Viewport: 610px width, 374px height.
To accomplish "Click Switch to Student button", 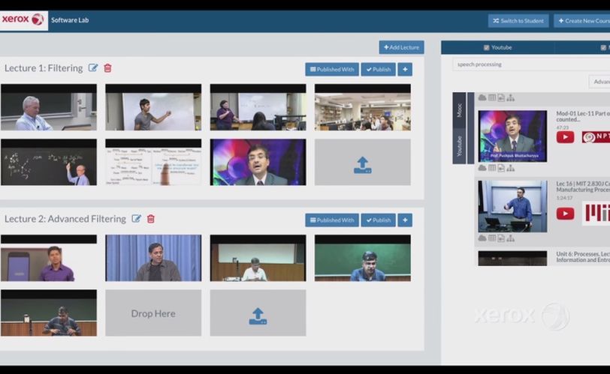I will tap(518, 21).
